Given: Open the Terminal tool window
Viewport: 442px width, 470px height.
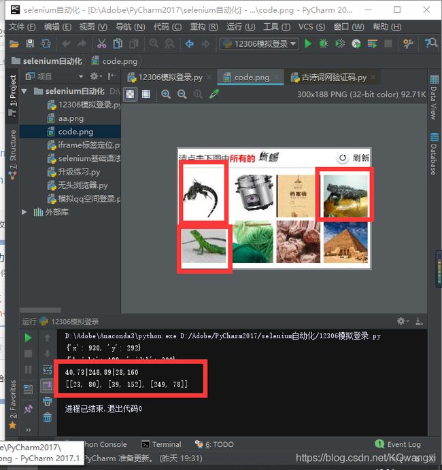Looking at the screenshot, I should click(162, 444).
